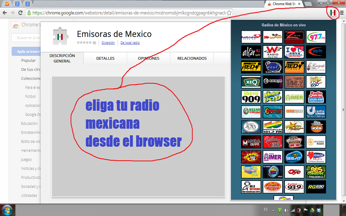Play 88.9 Noticias station

(251, 187)
